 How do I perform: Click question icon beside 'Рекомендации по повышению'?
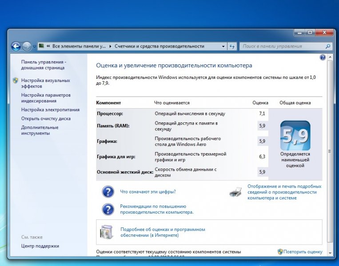point(108,209)
